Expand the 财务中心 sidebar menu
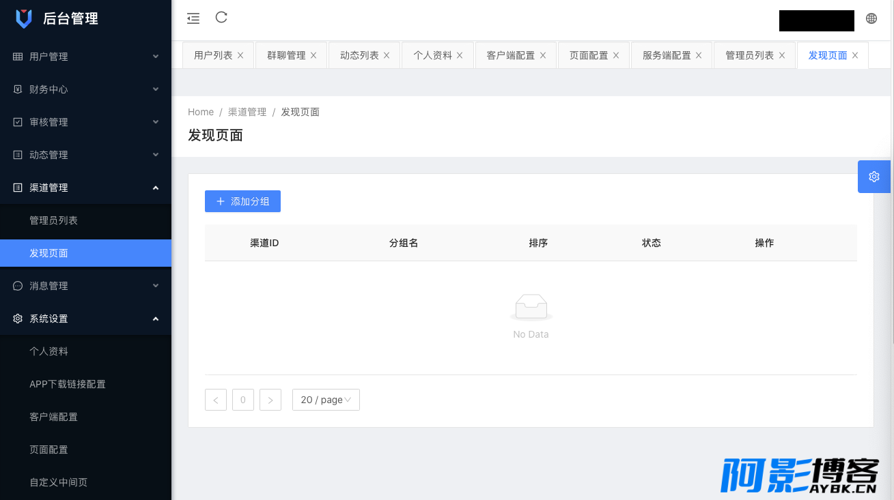 (x=85, y=89)
